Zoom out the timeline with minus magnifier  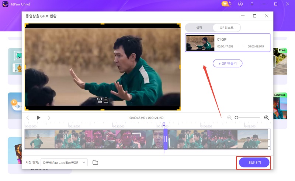pos(229,118)
